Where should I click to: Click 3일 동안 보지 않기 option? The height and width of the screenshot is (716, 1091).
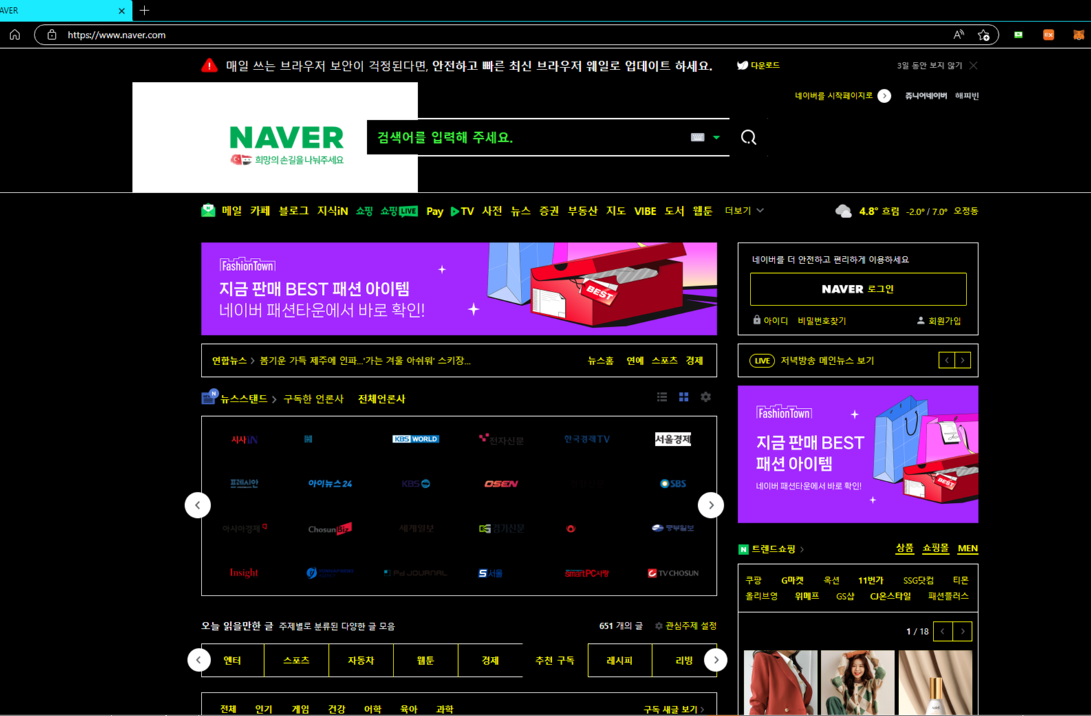929,65
